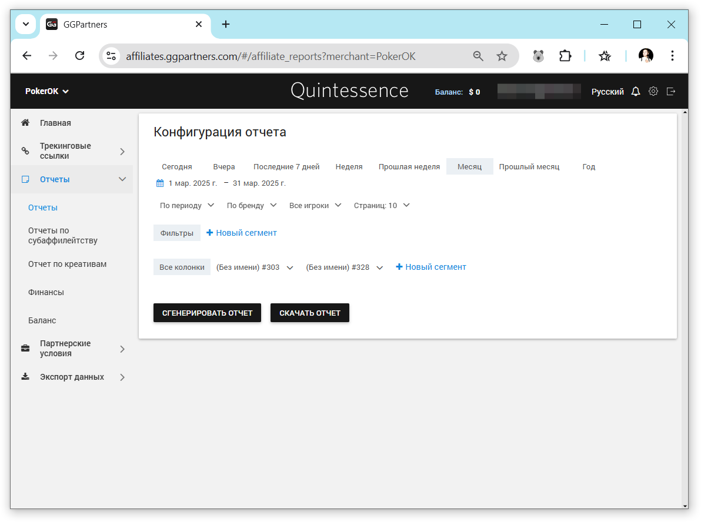Open settings gear in header
The height and width of the screenshot is (522, 701).
pyautogui.click(x=653, y=91)
